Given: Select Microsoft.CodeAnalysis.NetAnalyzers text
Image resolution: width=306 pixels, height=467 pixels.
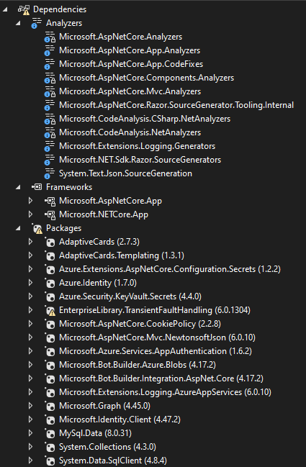Looking at the screenshot, I should pyautogui.click(x=130, y=132).
